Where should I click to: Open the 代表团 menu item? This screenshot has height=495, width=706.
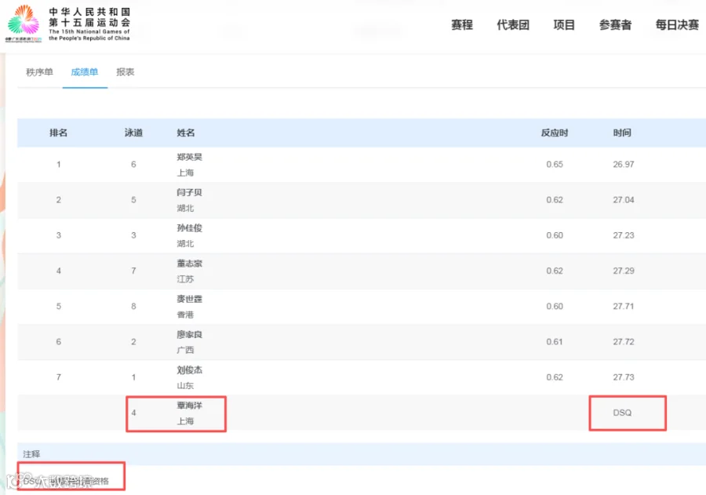pyautogui.click(x=513, y=25)
